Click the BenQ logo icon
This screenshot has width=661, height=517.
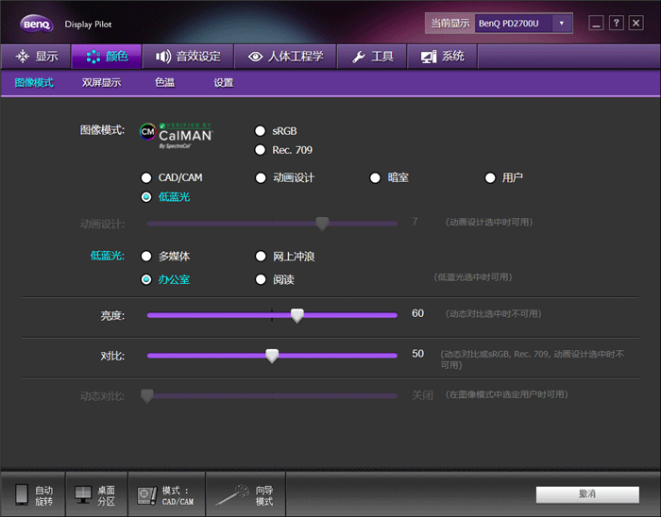click(x=37, y=24)
